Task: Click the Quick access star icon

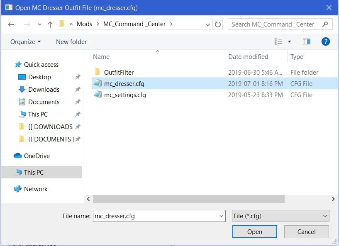Action: pyautogui.click(x=18, y=64)
